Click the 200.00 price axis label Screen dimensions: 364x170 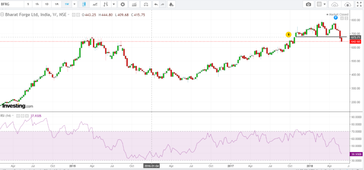(x=355, y=102)
